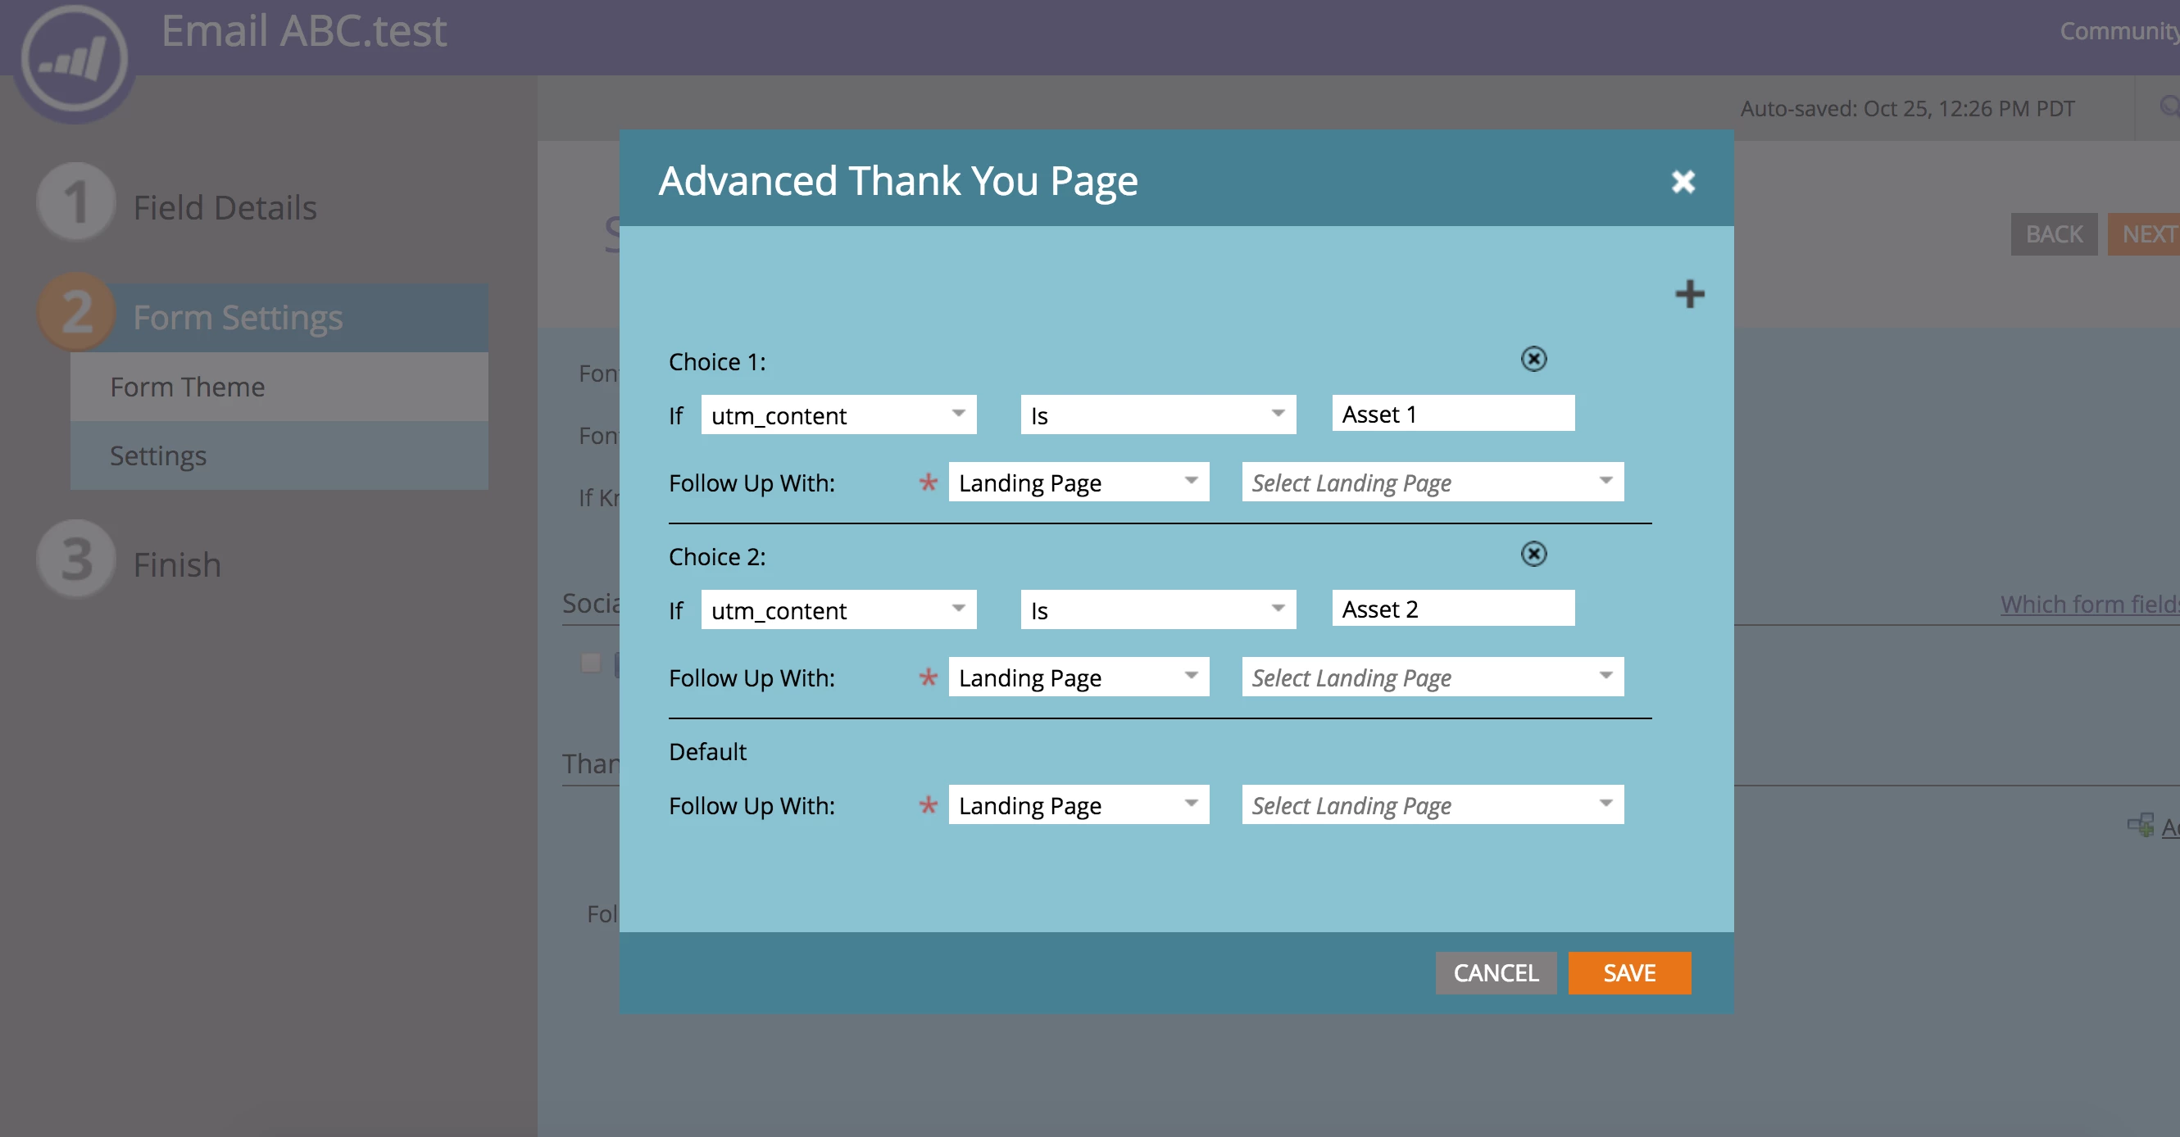The width and height of the screenshot is (2180, 1137).
Task: Click the Marketo logo icon
Action: (x=75, y=59)
